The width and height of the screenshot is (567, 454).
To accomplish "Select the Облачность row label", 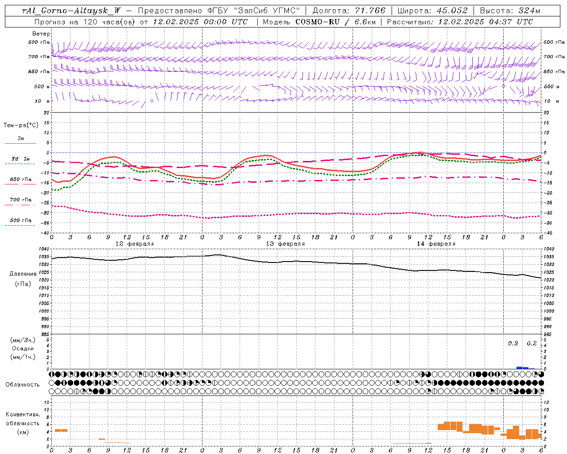I will click(23, 385).
